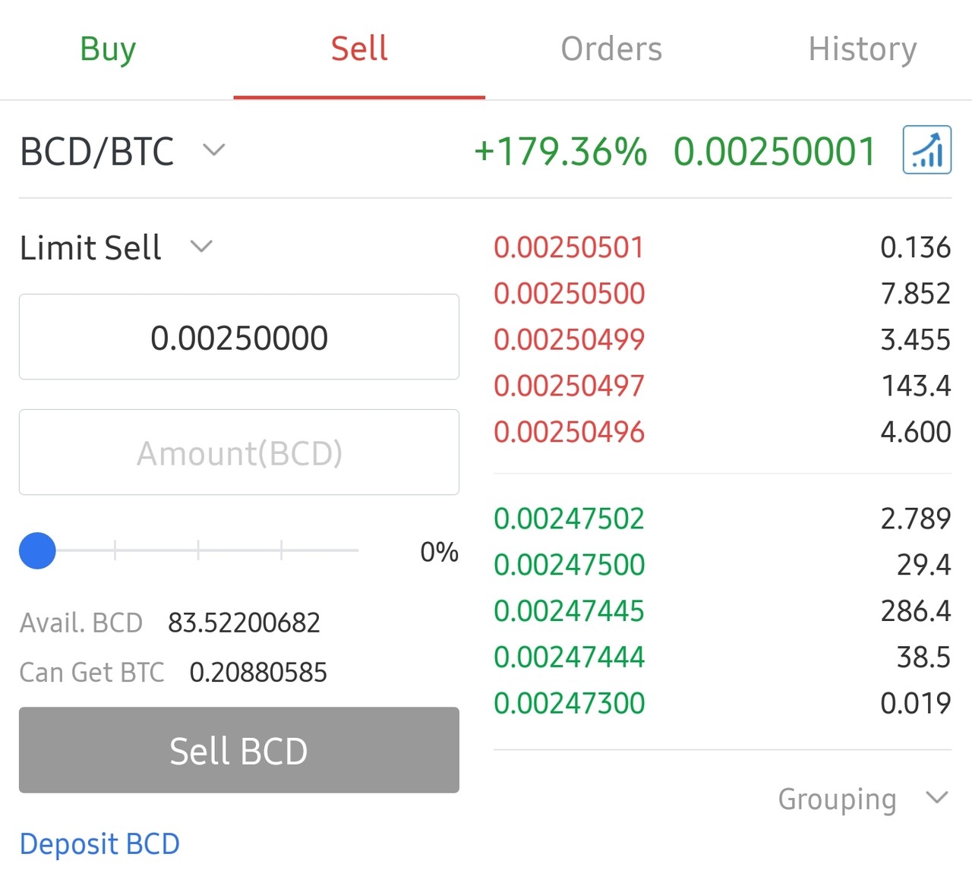
Task: View the History tab
Action: click(862, 49)
